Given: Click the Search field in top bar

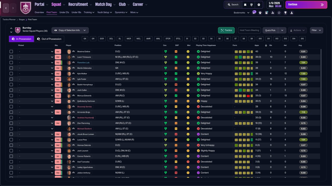Looking at the screenshot, I should pos(233,5).
